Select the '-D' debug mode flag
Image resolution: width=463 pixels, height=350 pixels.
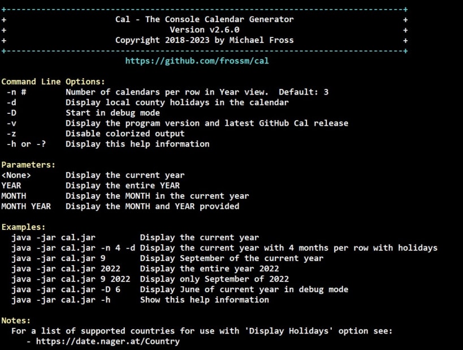pyautogui.click(x=11, y=113)
